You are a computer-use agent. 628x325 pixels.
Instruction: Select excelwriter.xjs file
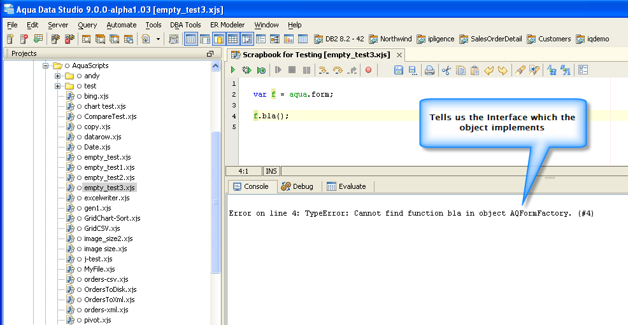point(107,198)
